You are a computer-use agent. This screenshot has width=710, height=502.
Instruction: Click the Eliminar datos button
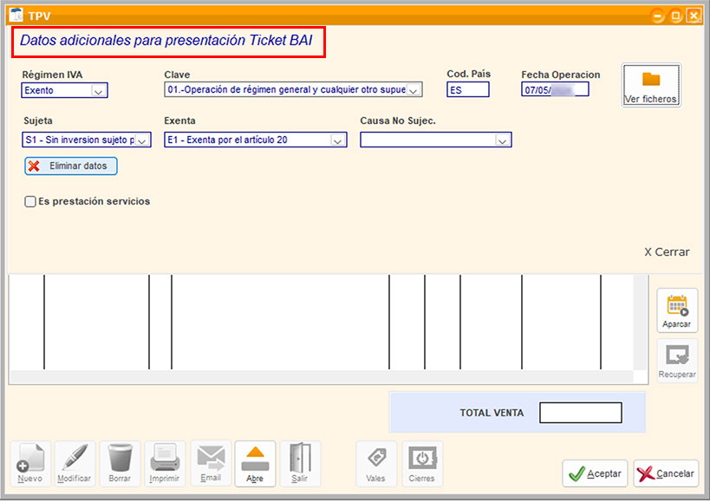pos(70,166)
